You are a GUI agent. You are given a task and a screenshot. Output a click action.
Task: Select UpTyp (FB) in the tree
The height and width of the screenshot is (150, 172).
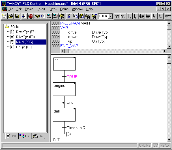coord(24,47)
